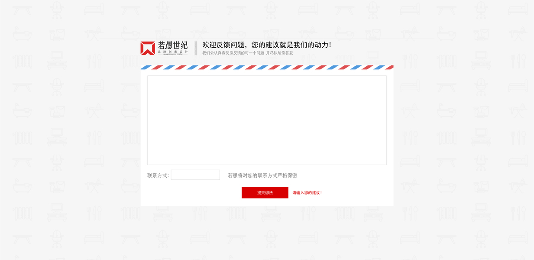Click the 品牌创意设计 tagline under the logo
Viewport: 534px width, 260px height.
(173, 52)
